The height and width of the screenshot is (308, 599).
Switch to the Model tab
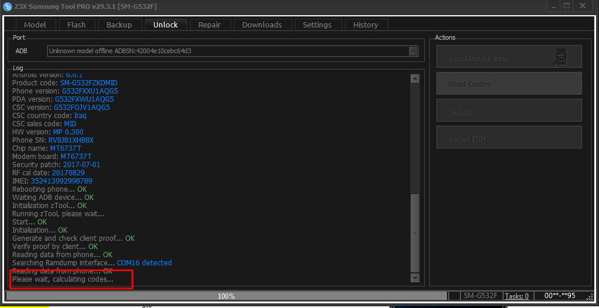[x=35, y=25]
